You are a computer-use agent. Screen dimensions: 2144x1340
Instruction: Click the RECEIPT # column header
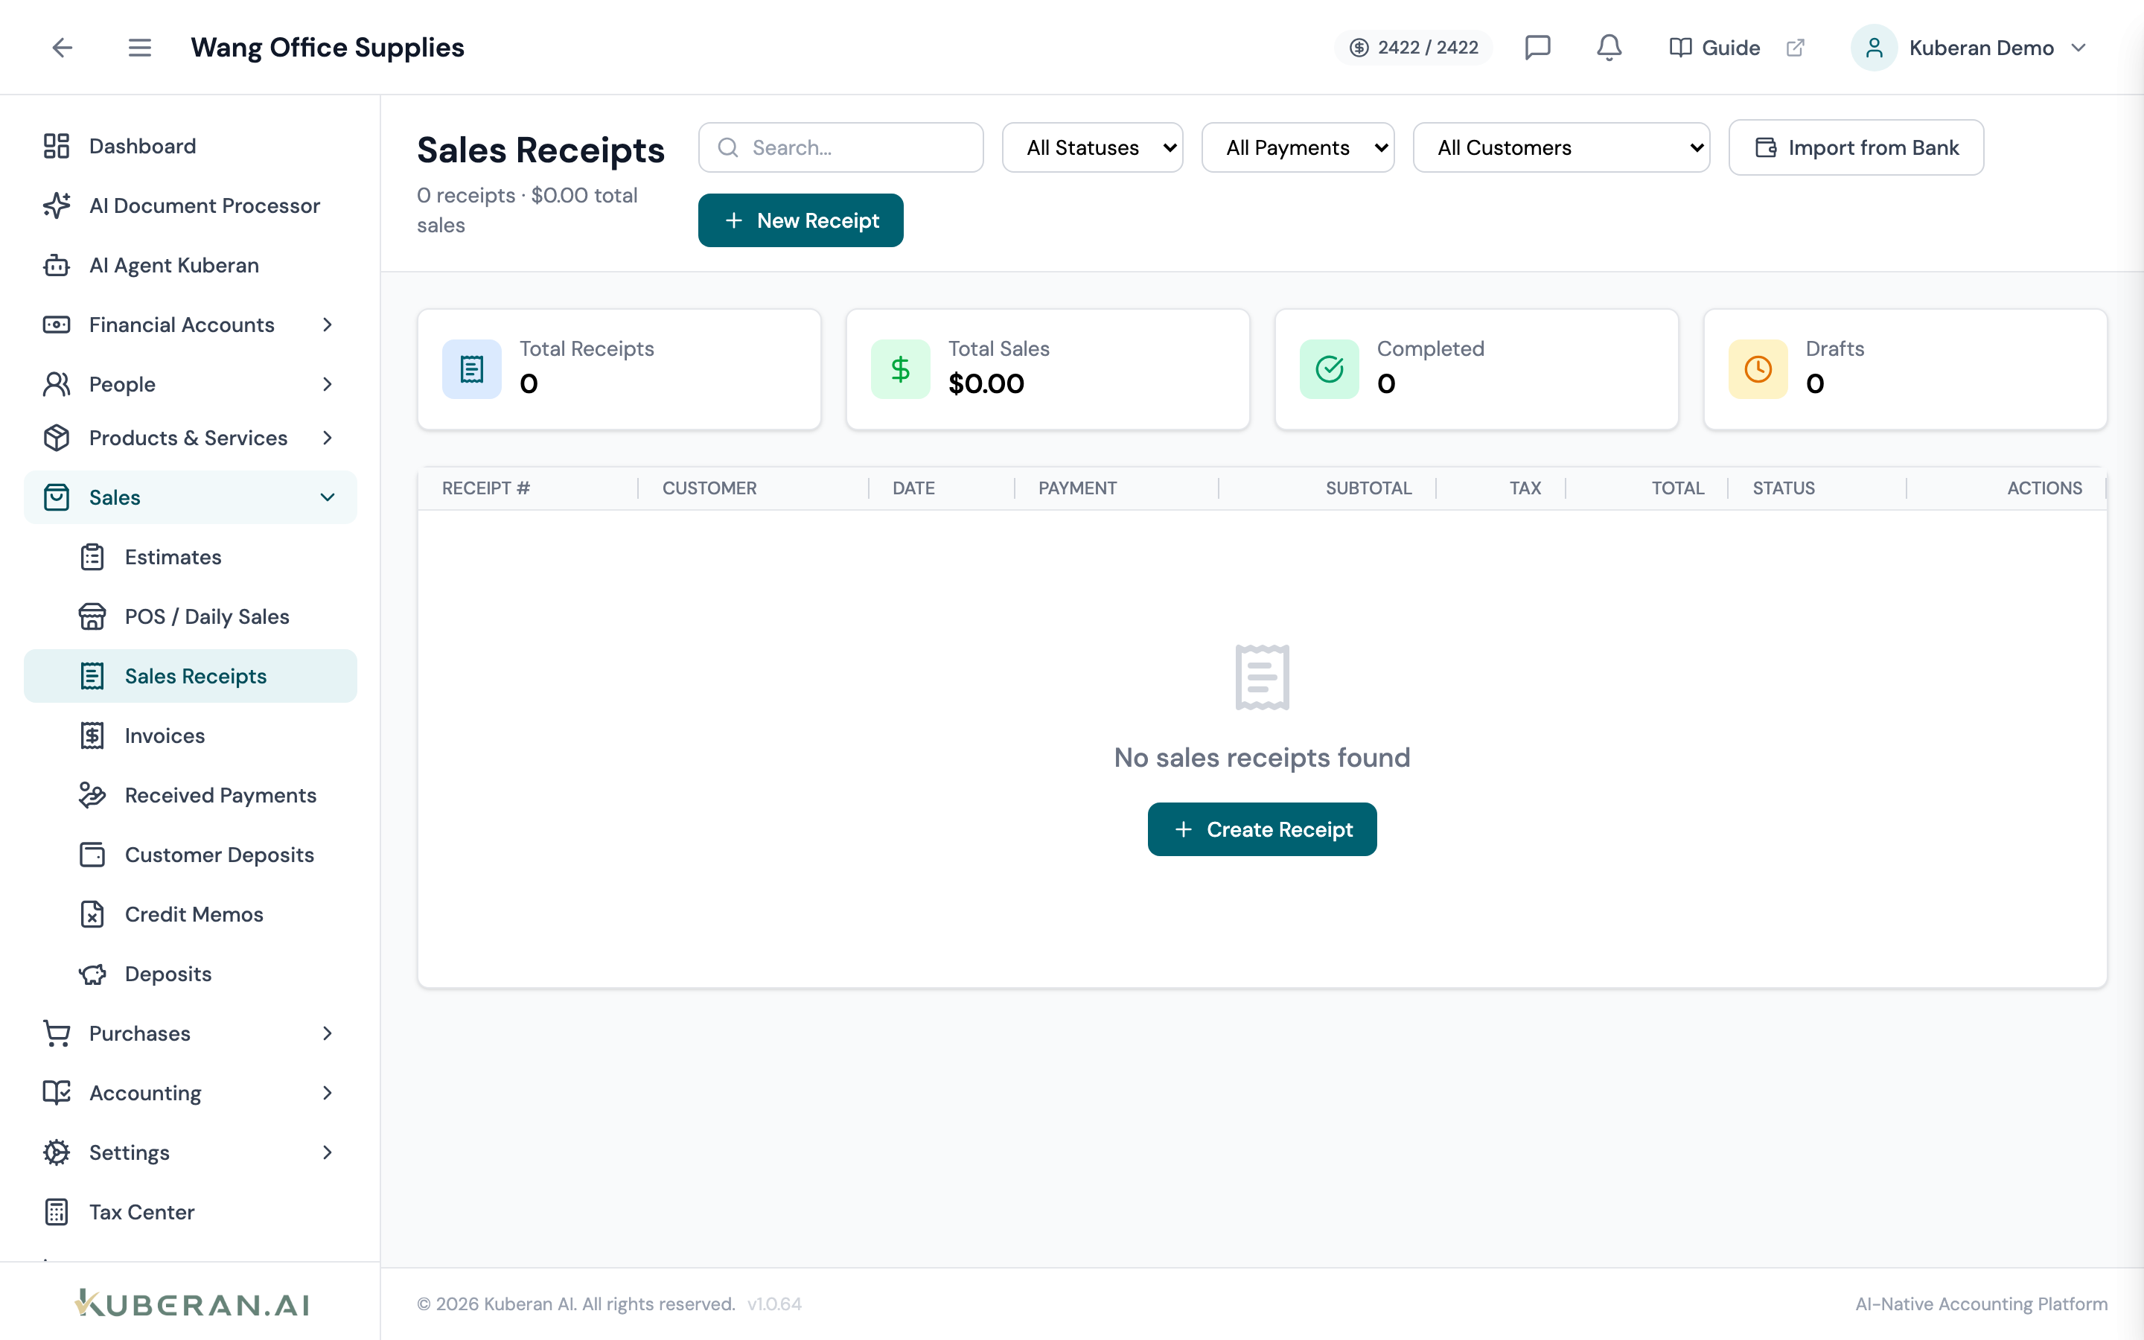[485, 488]
